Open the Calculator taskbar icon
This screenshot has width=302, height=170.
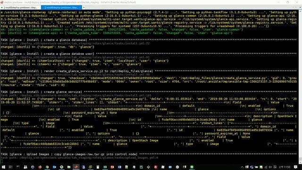(98, 167)
